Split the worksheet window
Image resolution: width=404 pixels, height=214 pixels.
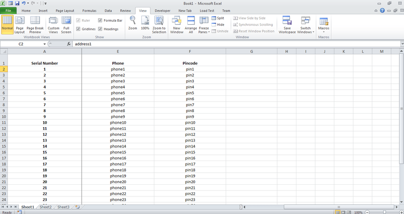218,18
